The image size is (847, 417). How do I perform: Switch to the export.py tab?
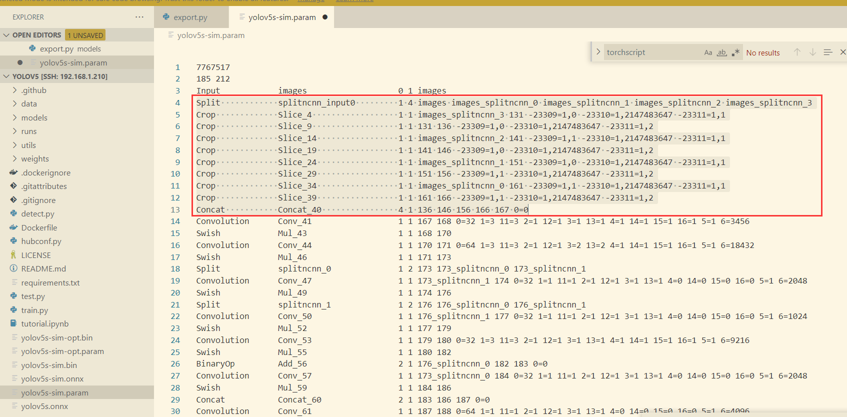(190, 17)
